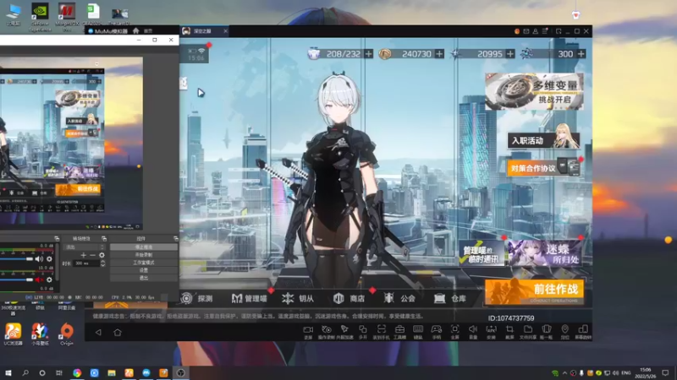The height and width of the screenshot is (380, 677).
Task: Click Start Recording button in OBS controls
Action: click(144, 255)
